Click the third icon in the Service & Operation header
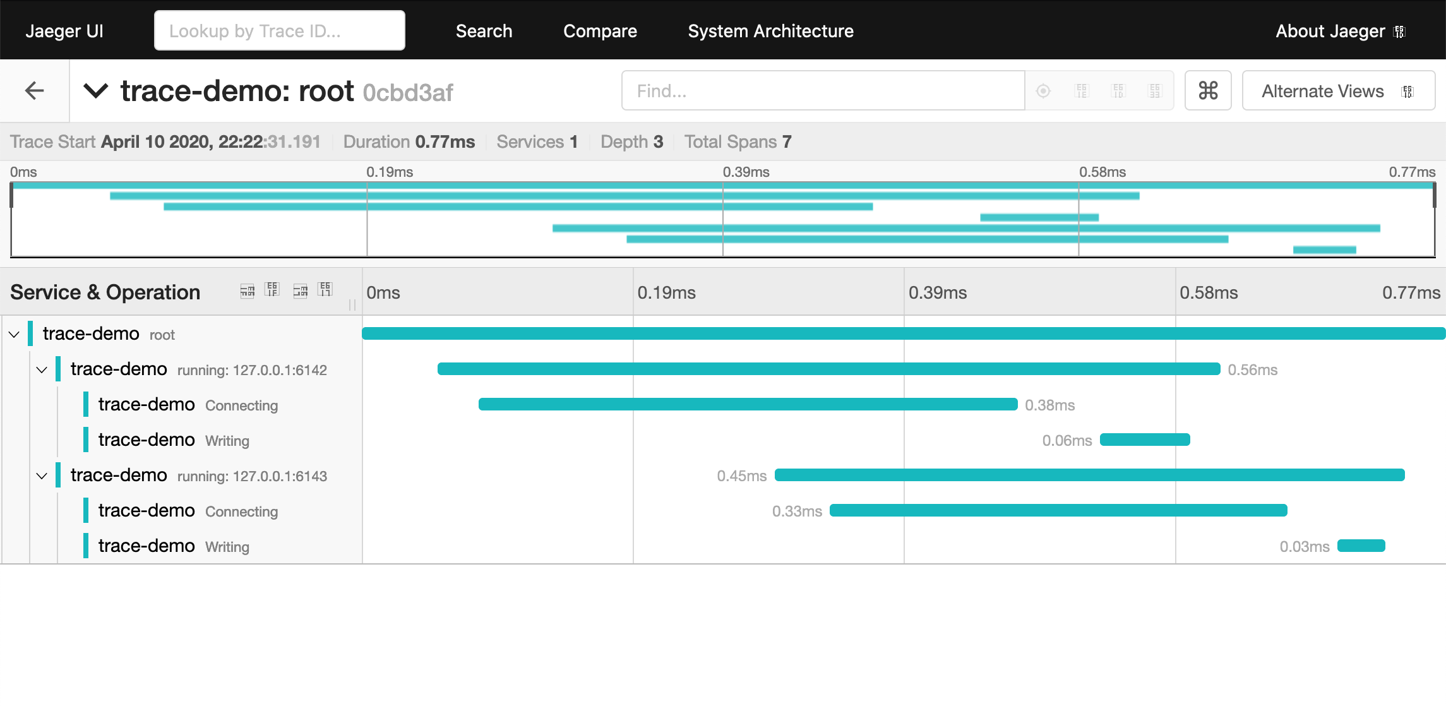 pyautogui.click(x=300, y=290)
